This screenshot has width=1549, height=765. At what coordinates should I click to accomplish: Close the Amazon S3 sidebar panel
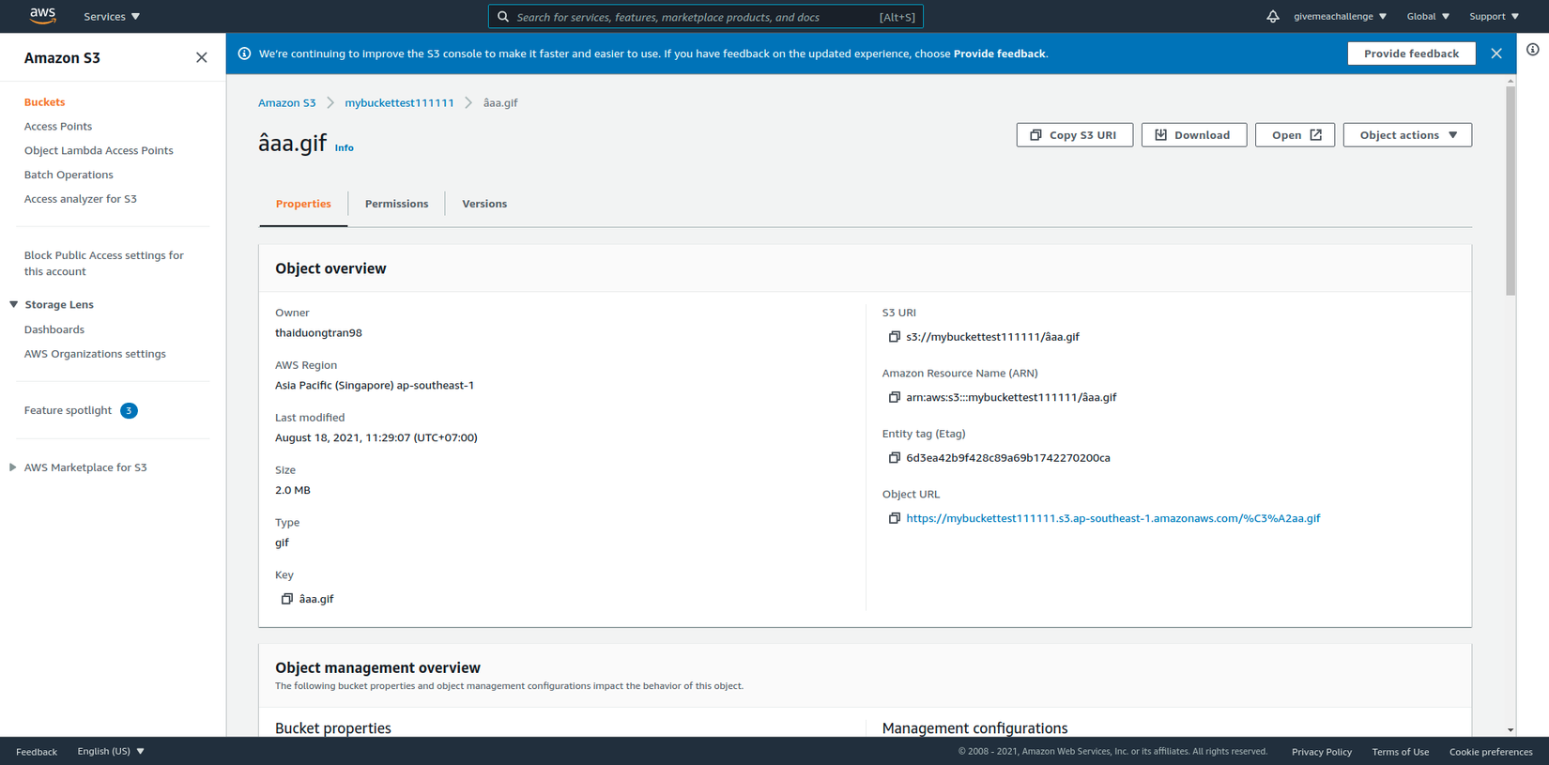201,57
